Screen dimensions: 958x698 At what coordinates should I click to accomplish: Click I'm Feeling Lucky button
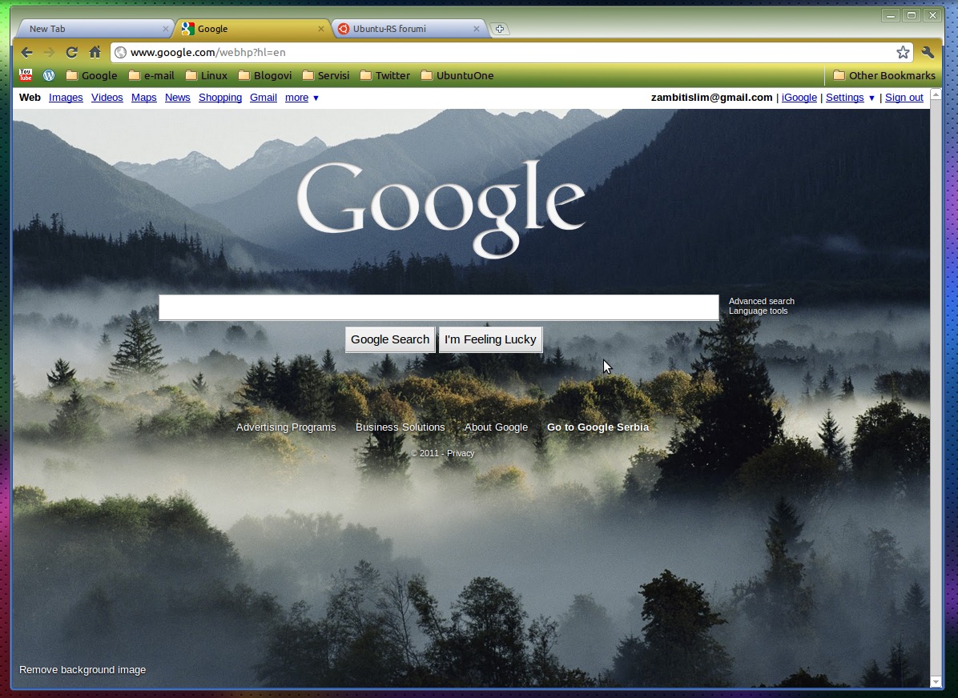tap(490, 339)
